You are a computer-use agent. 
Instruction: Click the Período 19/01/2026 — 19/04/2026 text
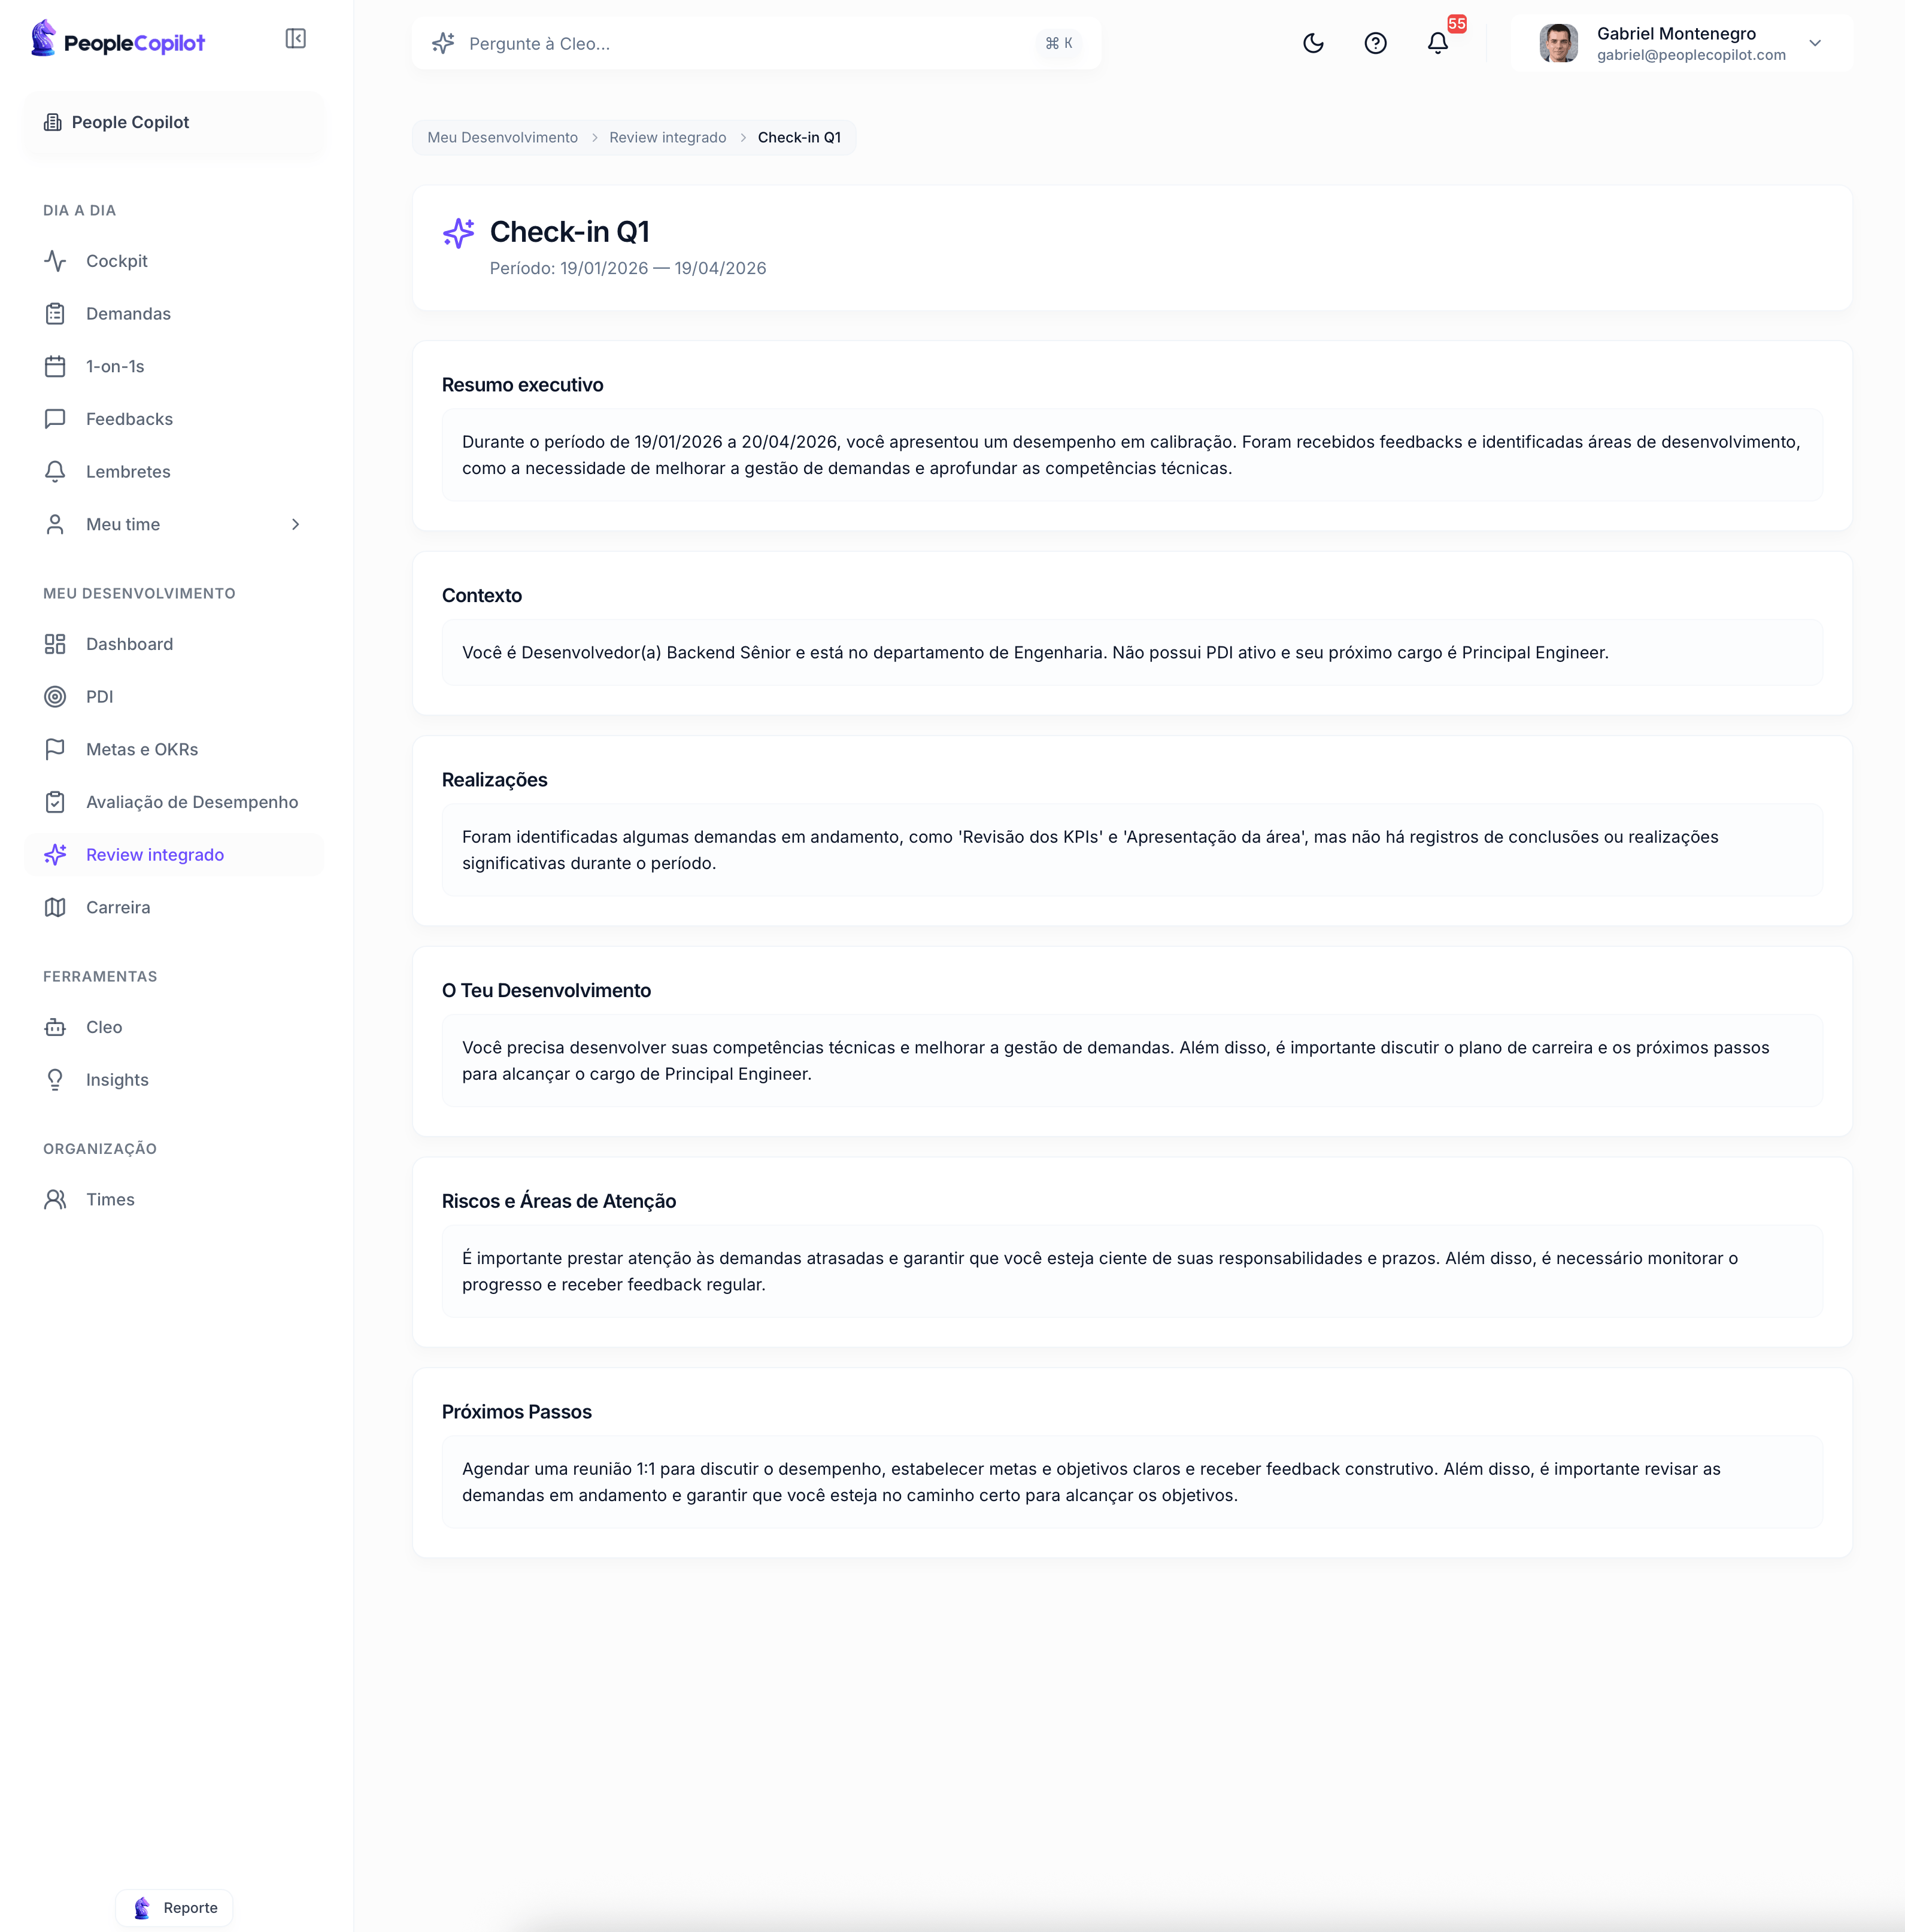[627, 268]
